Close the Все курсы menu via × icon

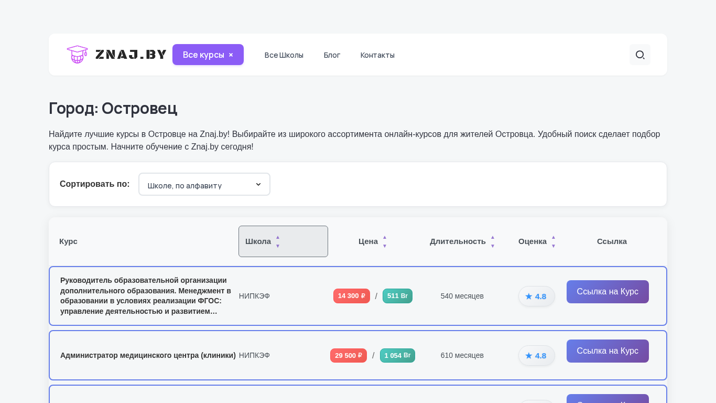coord(231,55)
